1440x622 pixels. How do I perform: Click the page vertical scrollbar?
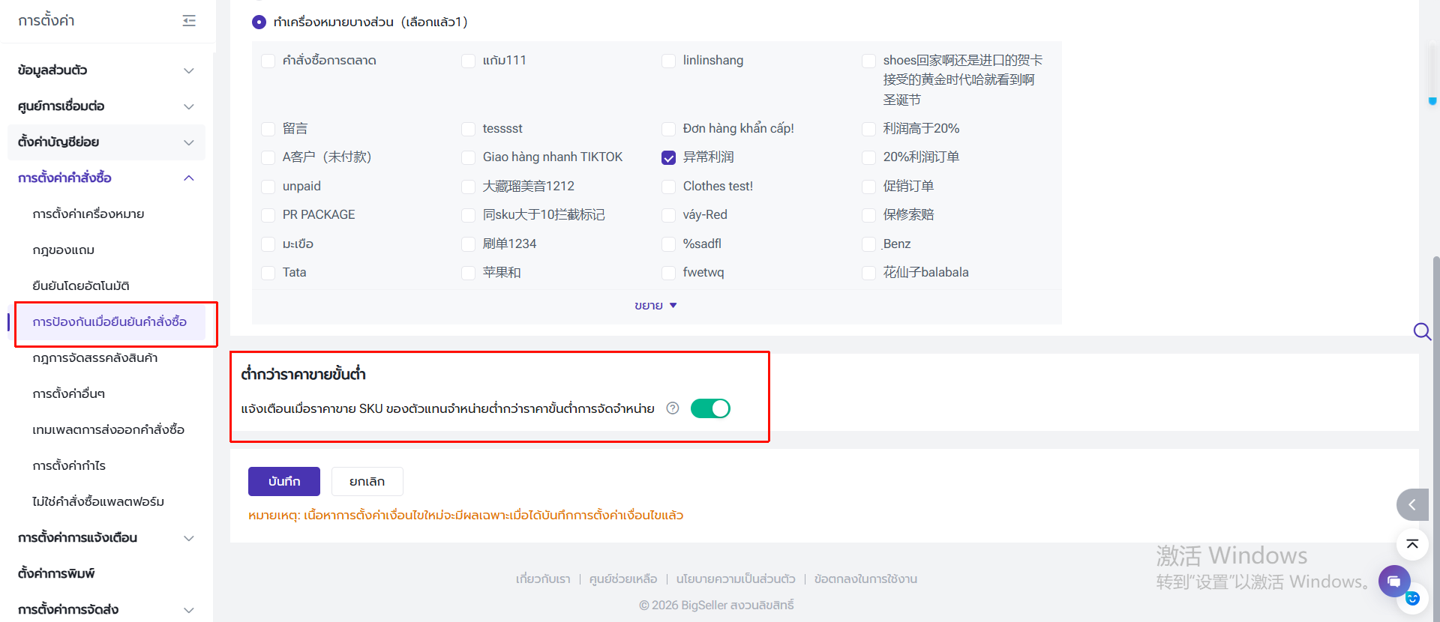(1435, 435)
